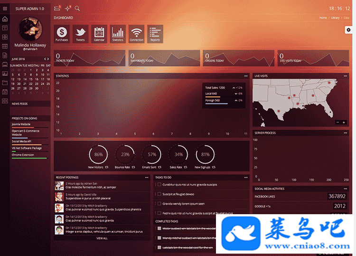Open the Typography 'T' sidebar icon
The height and width of the screenshot is (256, 356).
click(5, 28)
